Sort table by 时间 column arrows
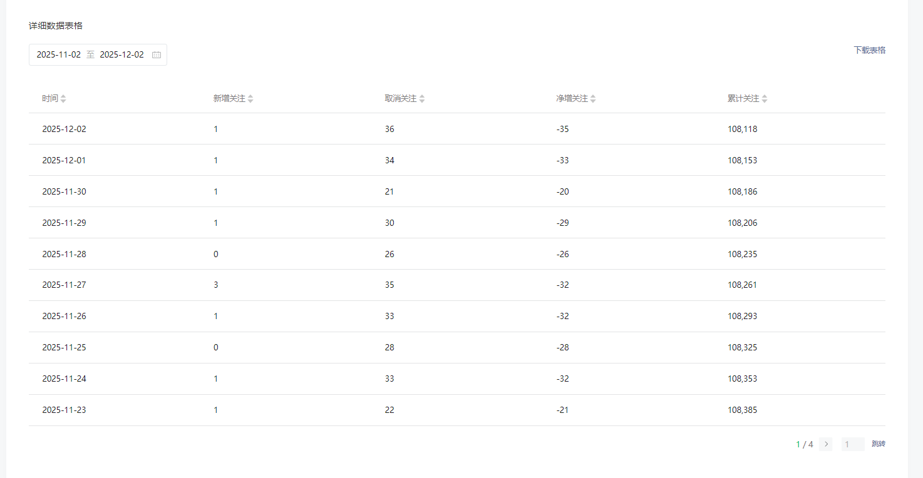Viewport: 923px width, 478px height. (63, 99)
